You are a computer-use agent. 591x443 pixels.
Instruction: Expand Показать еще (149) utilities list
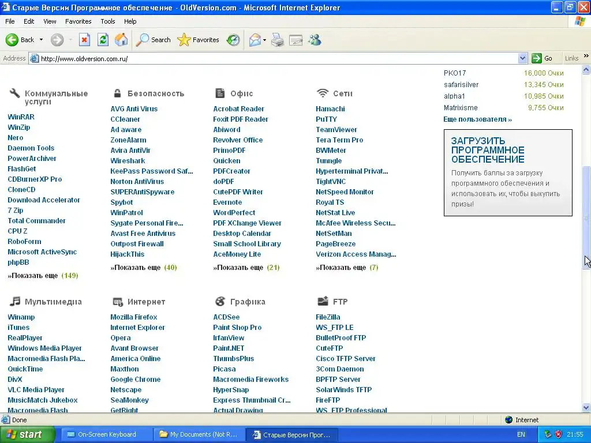click(43, 275)
